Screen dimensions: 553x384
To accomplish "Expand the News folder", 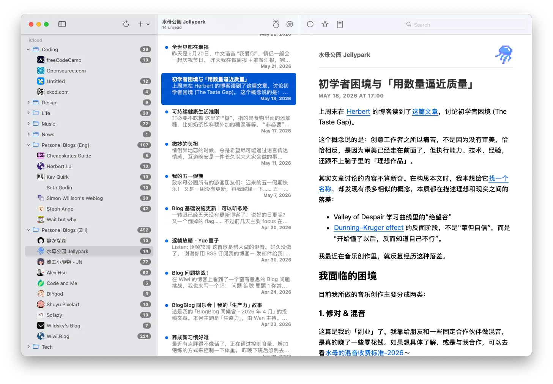I will pos(28,134).
